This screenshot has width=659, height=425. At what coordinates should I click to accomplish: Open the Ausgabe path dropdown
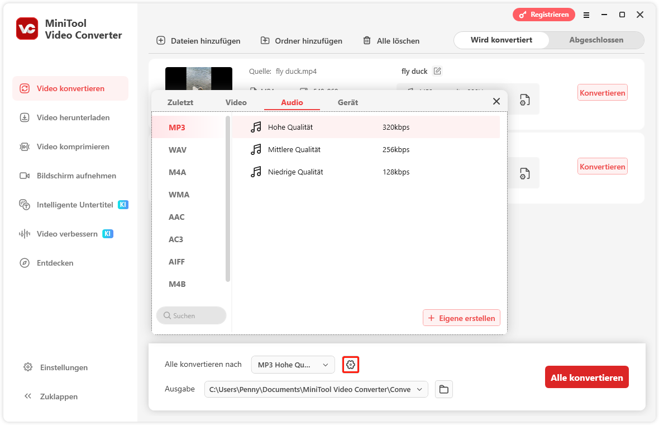(x=316, y=389)
